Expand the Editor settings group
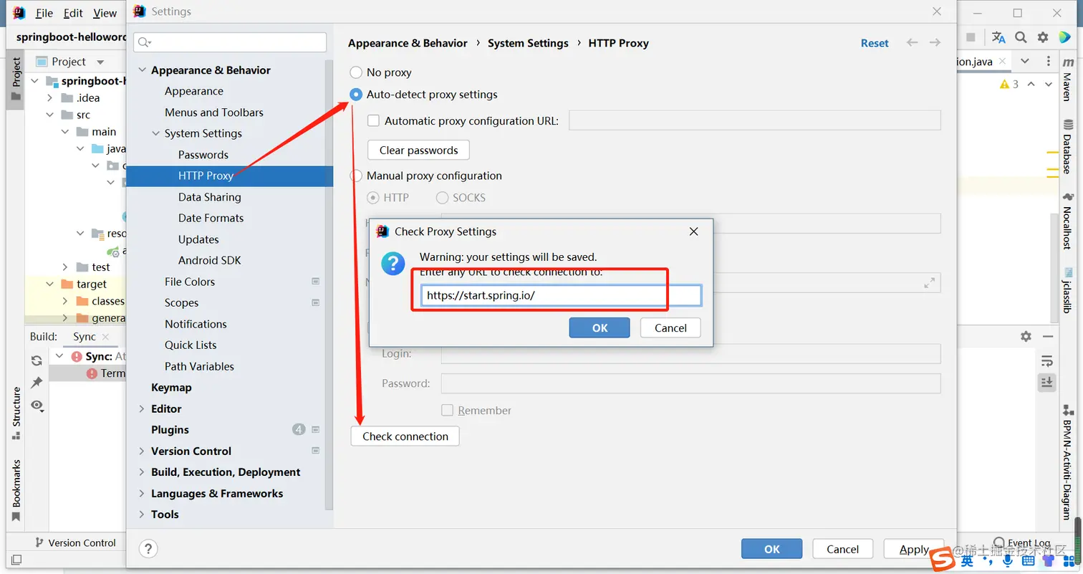This screenshot has width=1083, height=574. [142, 408]
